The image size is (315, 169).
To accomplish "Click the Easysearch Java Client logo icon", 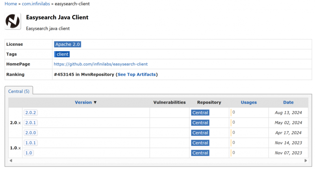I will pyautogui.click(x=13, y=22).
